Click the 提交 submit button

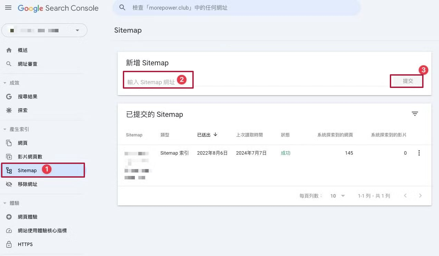pos(408,81)
